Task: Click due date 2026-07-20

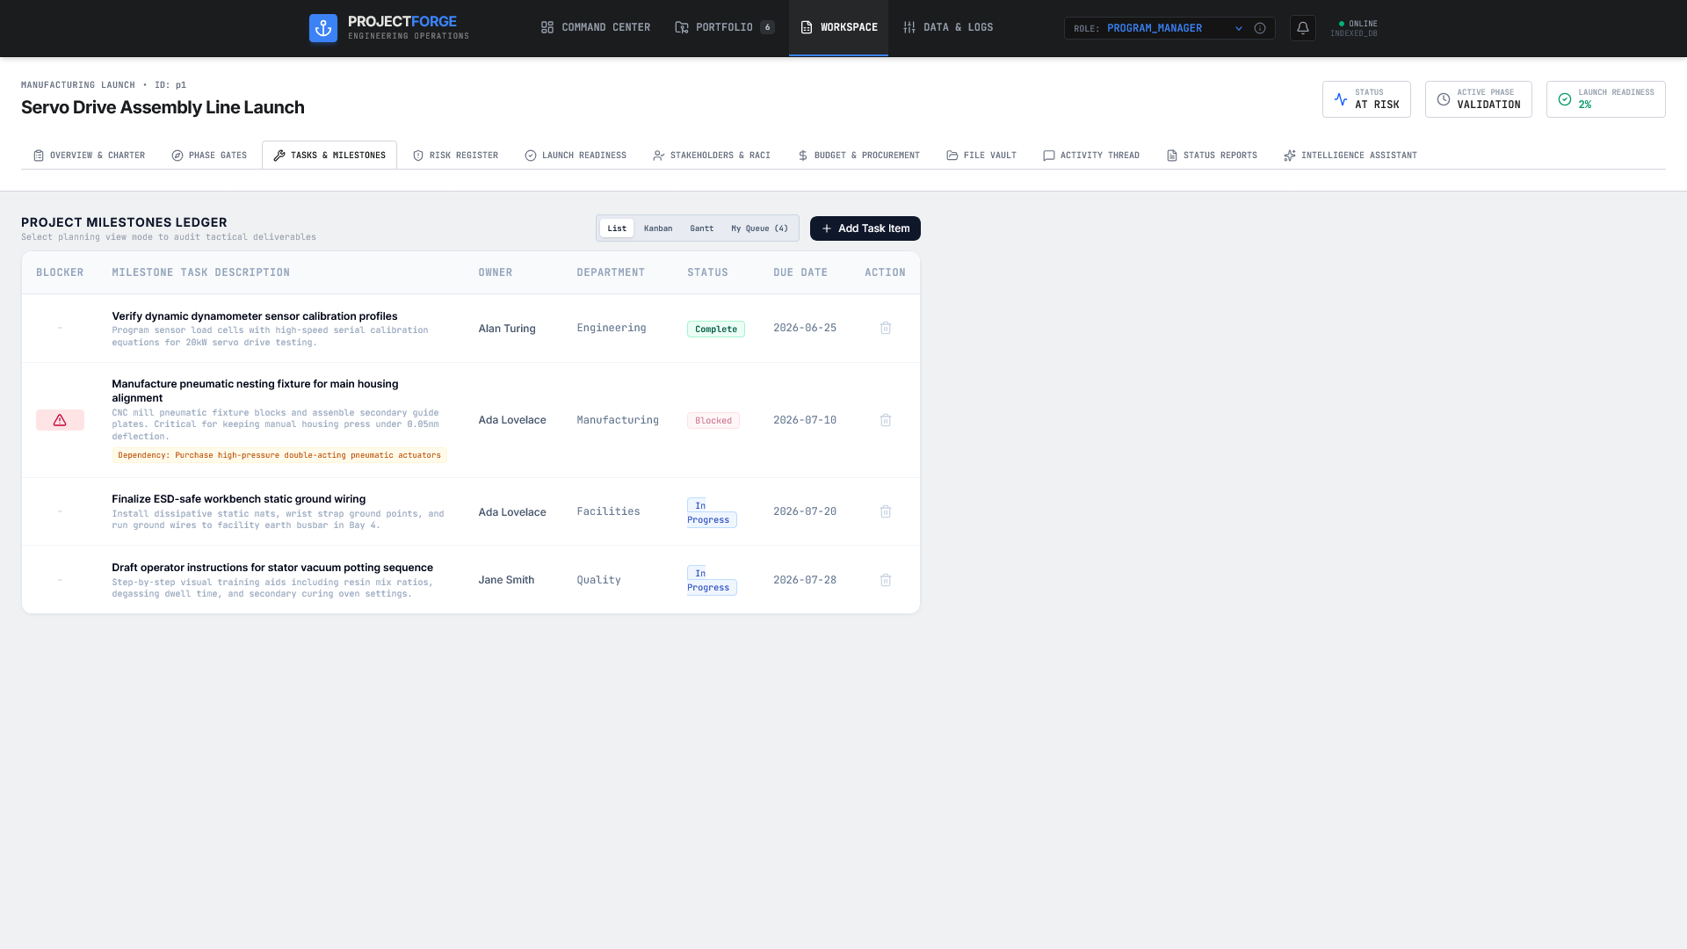Action: tap(805, 511)
